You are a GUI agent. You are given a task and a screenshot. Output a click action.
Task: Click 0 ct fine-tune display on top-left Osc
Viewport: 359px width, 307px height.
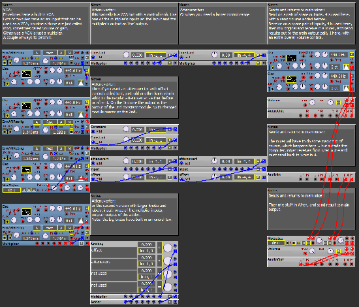(x=69, y=83)
